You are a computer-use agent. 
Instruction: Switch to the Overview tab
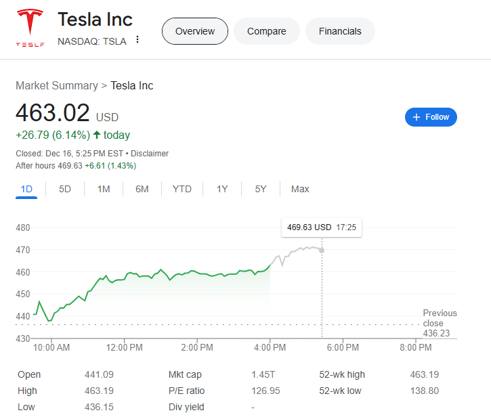(194, 31)
